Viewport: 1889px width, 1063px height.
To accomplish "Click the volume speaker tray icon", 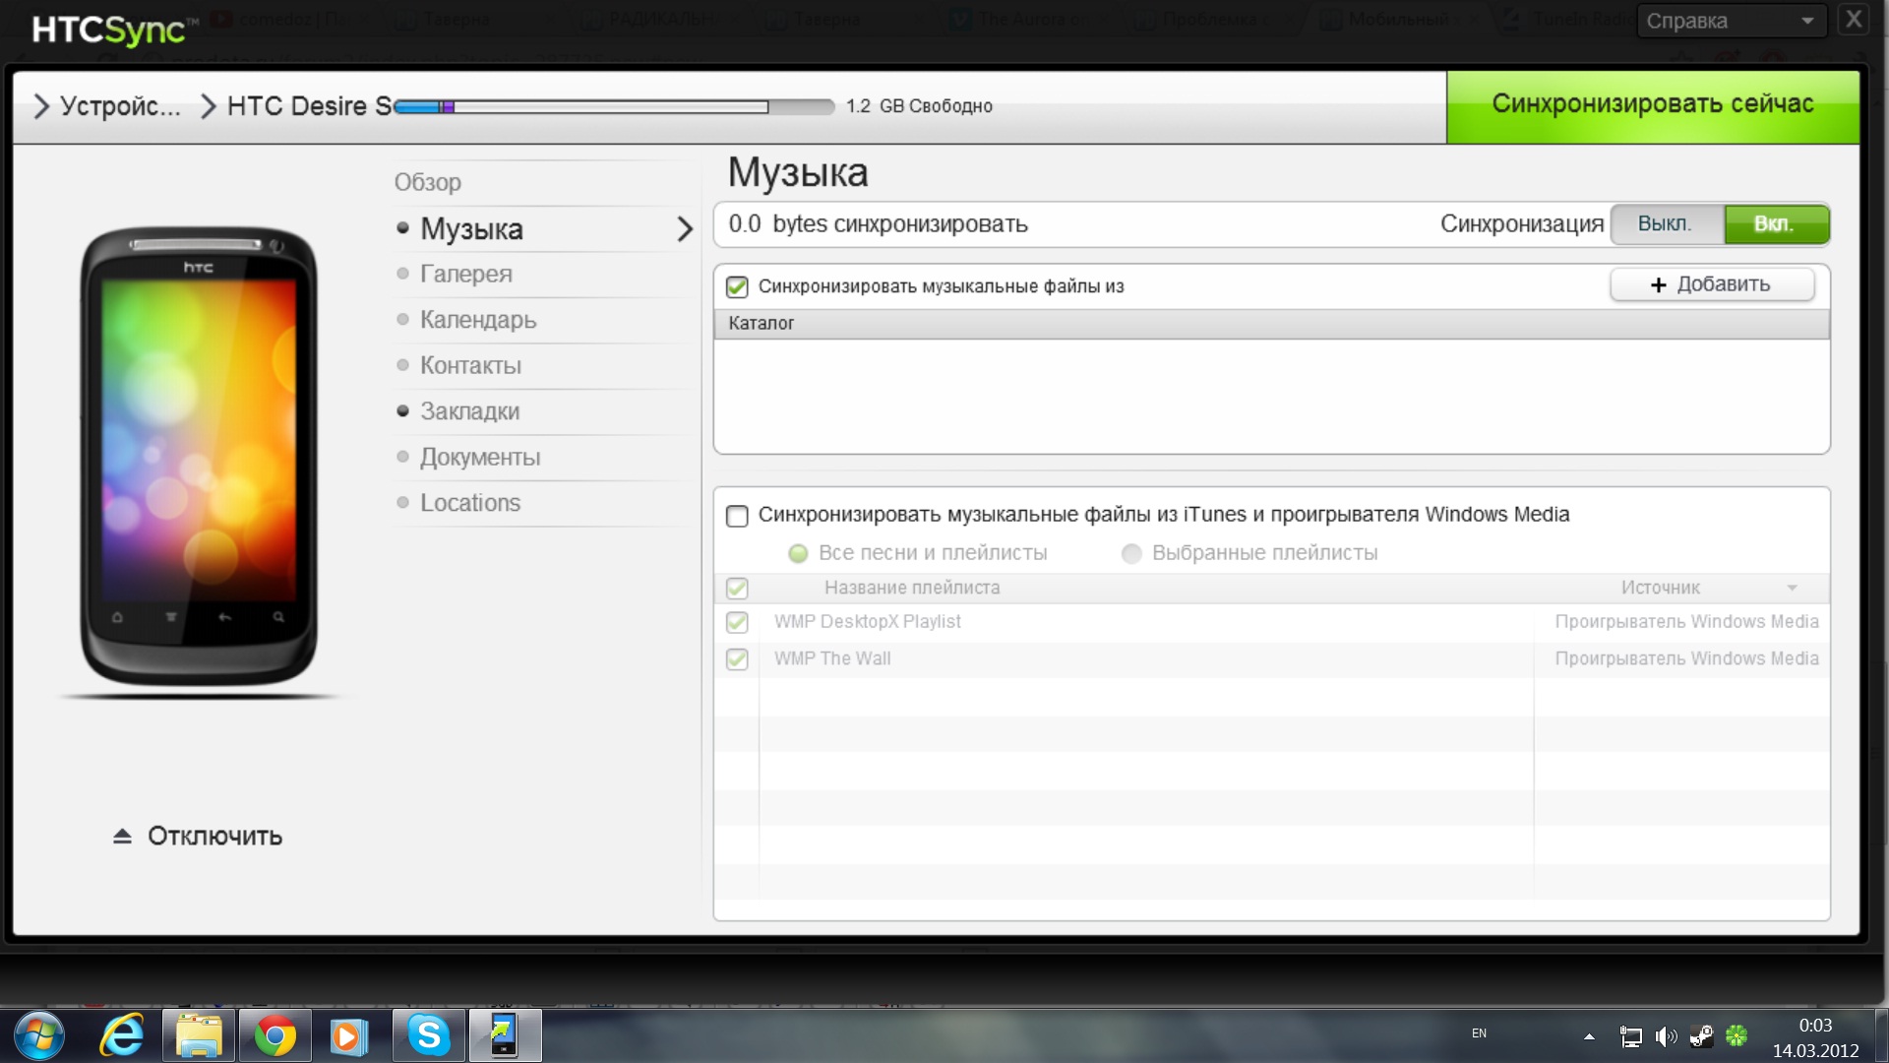I will [1665, 1036].
